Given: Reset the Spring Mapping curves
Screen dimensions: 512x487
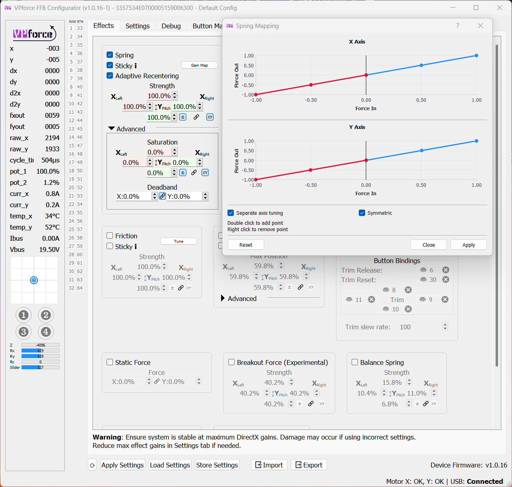Looking at the screenshot, I should click(246, 245).
